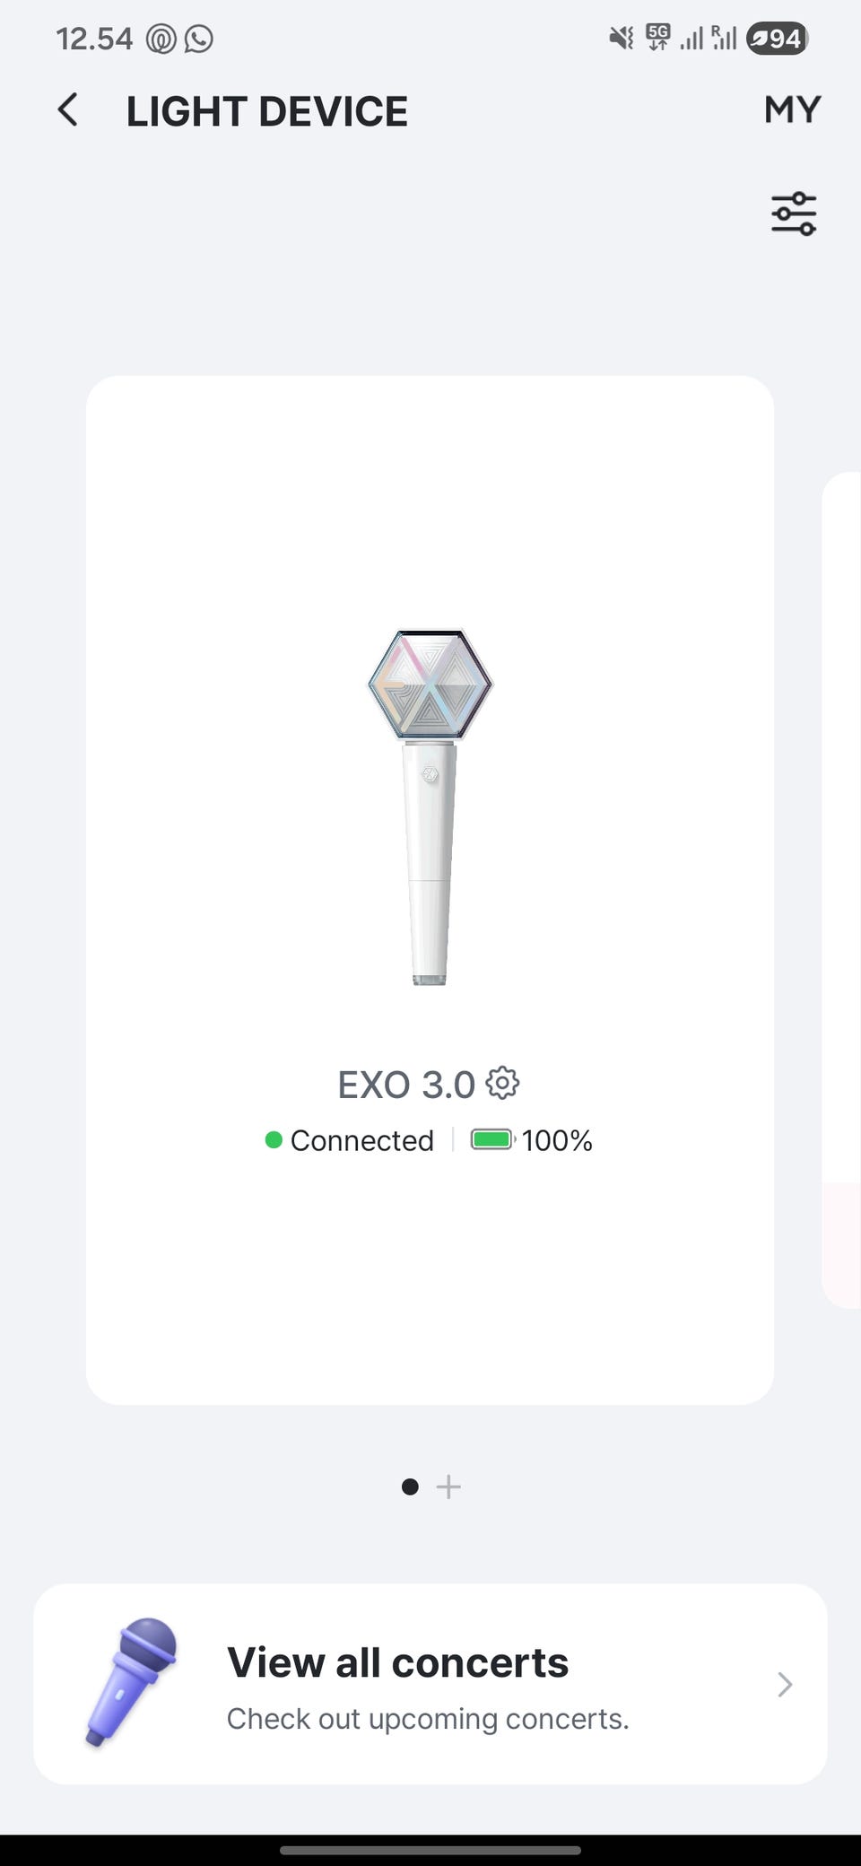Image resolution: width=861 pixels, height=1866 pixels.
Task: Tap the 100% battery level text
Action: 557,1140
